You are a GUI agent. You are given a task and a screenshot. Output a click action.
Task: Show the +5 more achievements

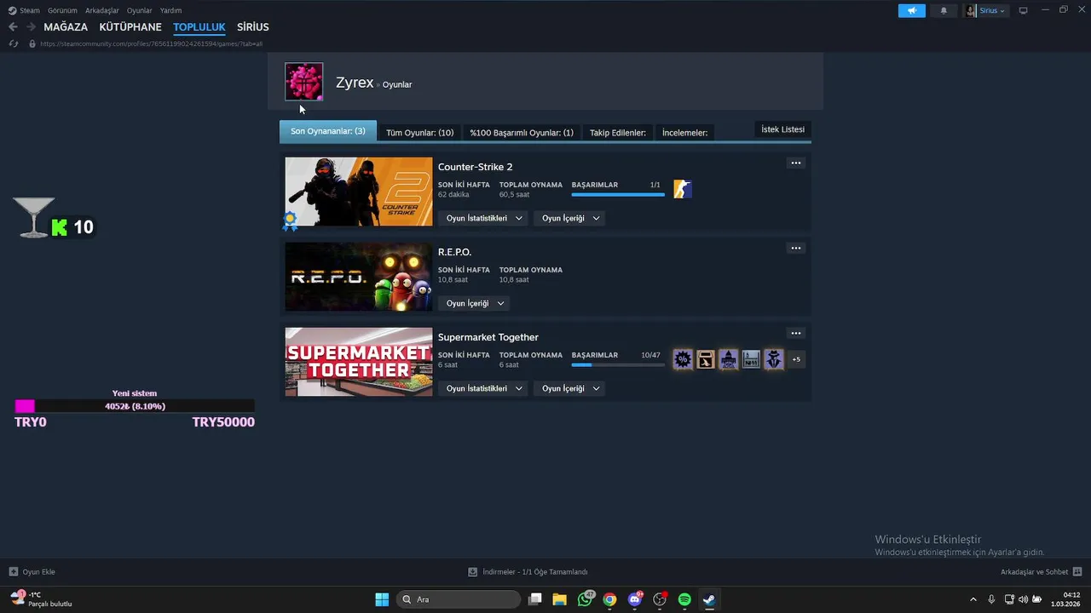[796, 359]
